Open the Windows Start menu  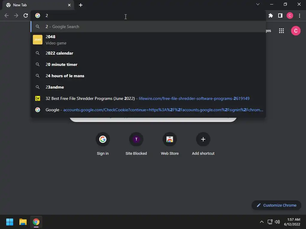[x=10, y=222]
